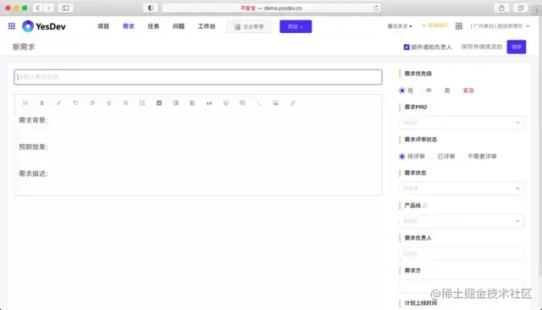This screenshot has height=310, width=542.
Task: Open the blue 添加 dropdown button
Action: pos(296,26)
